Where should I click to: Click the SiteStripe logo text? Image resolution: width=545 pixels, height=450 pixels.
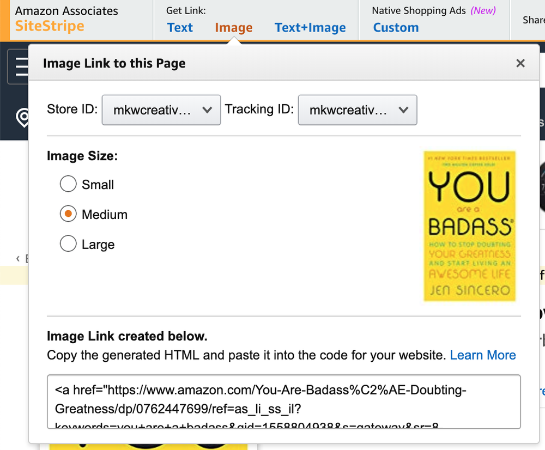[50, 26]
